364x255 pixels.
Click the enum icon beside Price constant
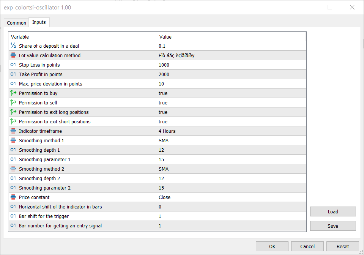(13, 197)
